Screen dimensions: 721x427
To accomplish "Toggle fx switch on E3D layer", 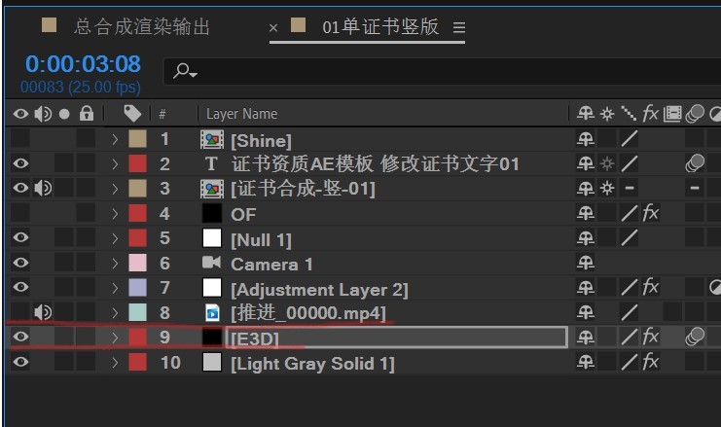I will click(650, 337).
